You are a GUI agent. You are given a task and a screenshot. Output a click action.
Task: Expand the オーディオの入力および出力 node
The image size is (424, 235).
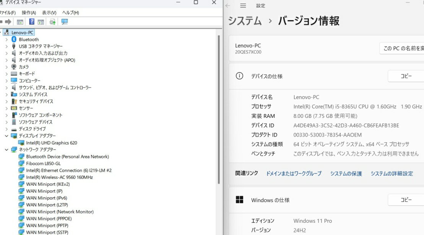[x=6, y=53]
